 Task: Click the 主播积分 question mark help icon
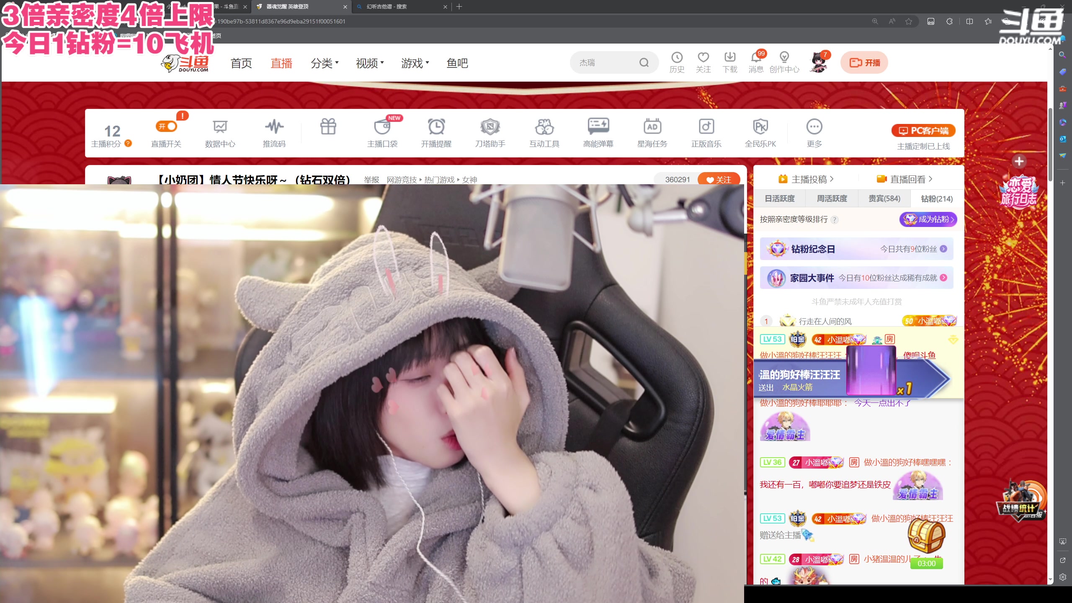pos(128,143)
